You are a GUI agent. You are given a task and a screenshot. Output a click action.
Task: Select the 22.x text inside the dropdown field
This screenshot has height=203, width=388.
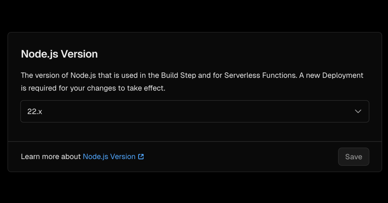(x=34, y=111)
